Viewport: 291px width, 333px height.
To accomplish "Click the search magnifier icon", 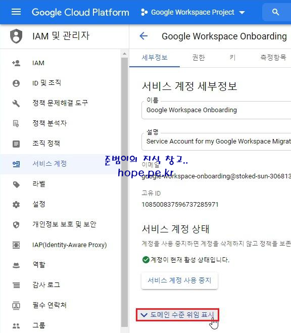I will (x=275, y=12).
